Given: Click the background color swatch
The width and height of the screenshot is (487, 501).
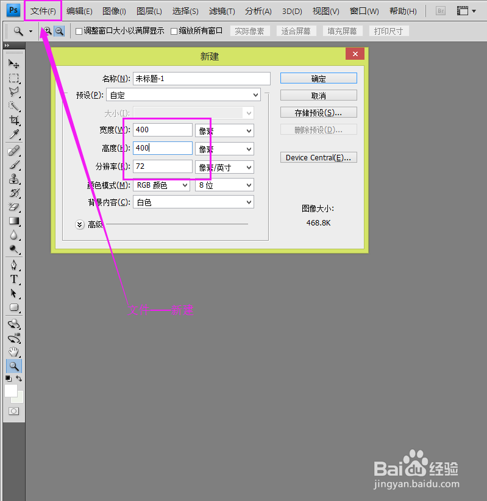Looking at the screenshot, I should (20, 399).
